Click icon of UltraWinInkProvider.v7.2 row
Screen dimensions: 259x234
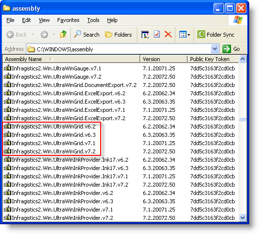coord(7,217)
